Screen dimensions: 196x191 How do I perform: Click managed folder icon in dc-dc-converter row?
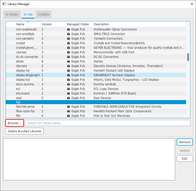point(68,57)
